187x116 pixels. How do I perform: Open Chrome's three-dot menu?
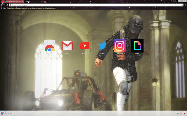click(x=185, y=5)
